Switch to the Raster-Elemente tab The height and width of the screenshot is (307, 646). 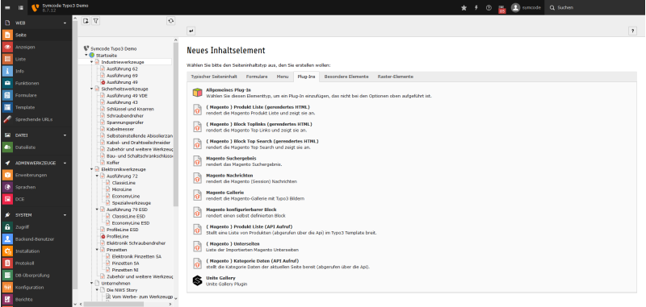(x=396, y=77)
